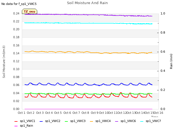The height and width of the screenshot is (131, 175).
Task: Click the 0.02 left axis value
Action: pyautogui.click(x=16, y=101)
